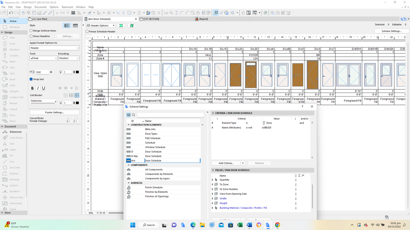Click the Add Criteria button
Viewport: 410px width, 230px height.
point(226,163)
